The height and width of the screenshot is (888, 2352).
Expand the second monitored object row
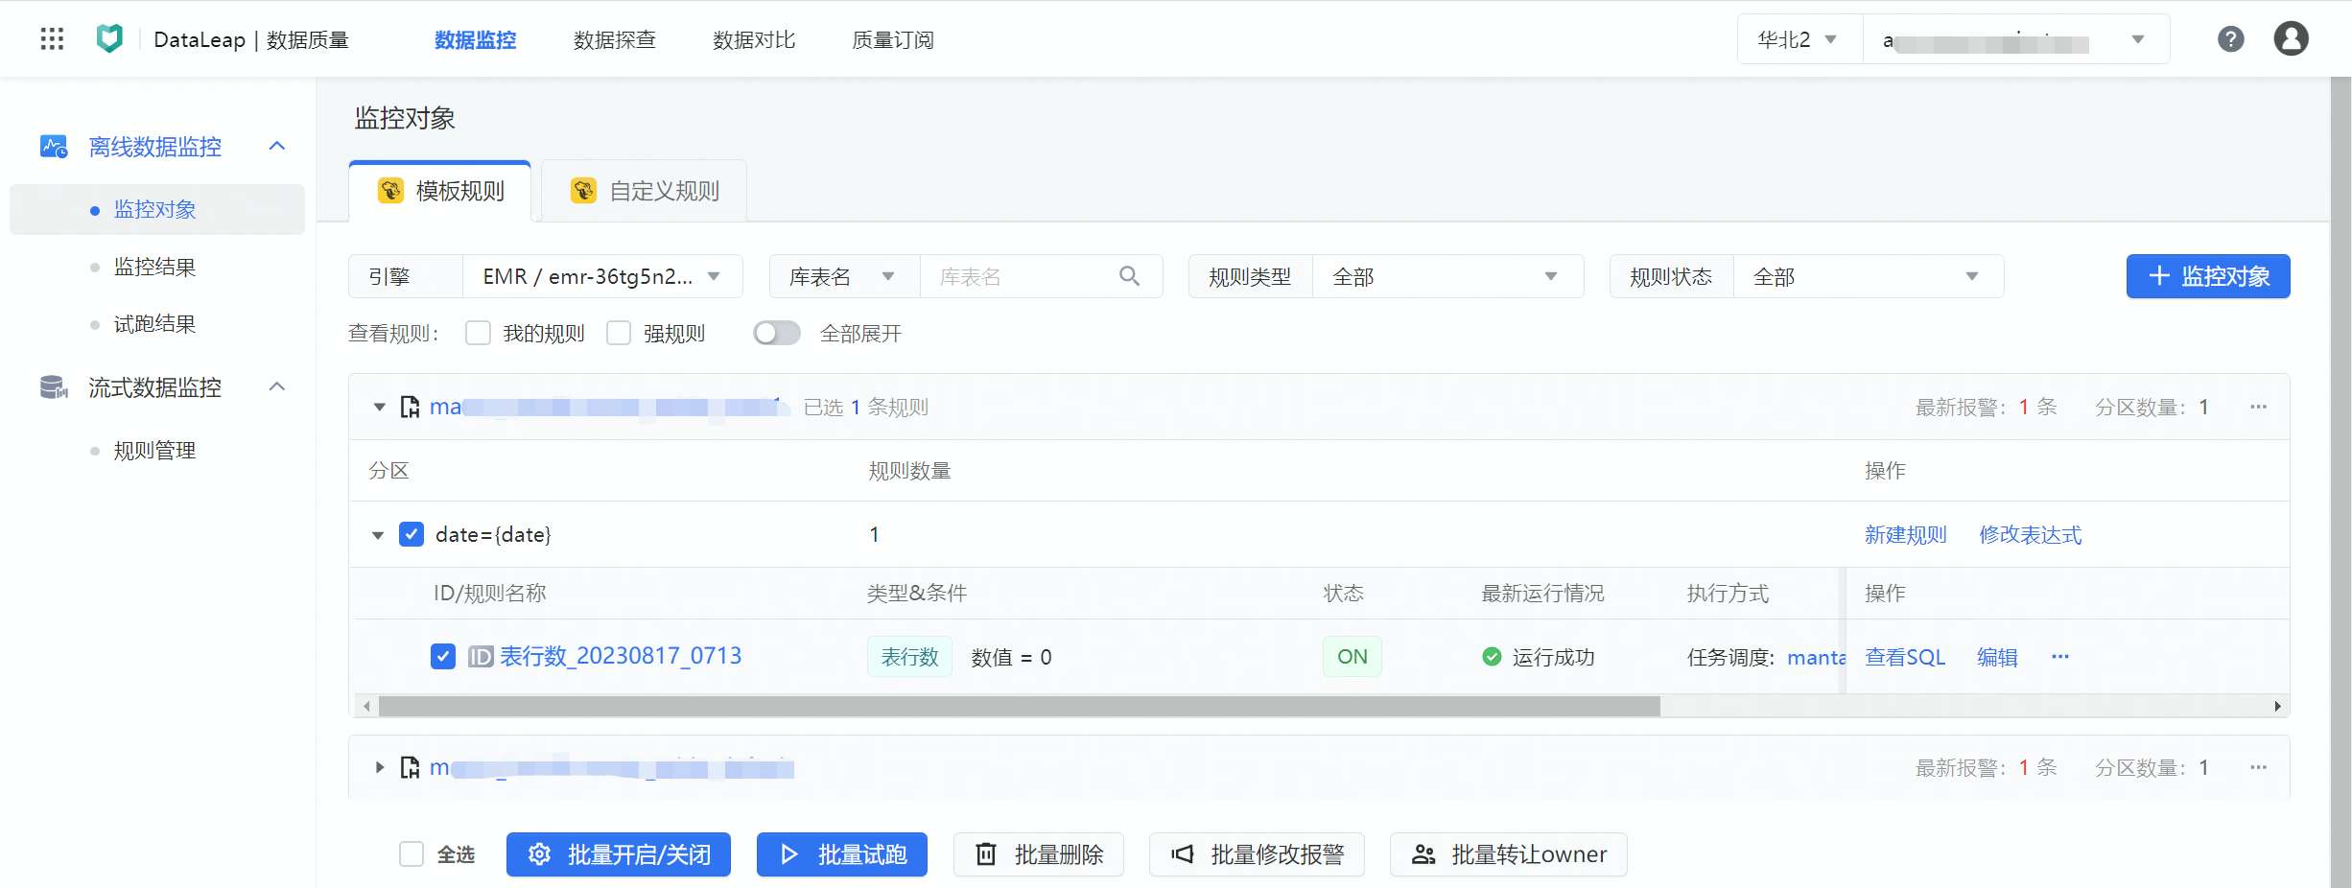point(380,768)
